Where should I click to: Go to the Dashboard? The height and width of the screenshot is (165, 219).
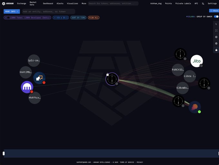click(x=48, y=4)
